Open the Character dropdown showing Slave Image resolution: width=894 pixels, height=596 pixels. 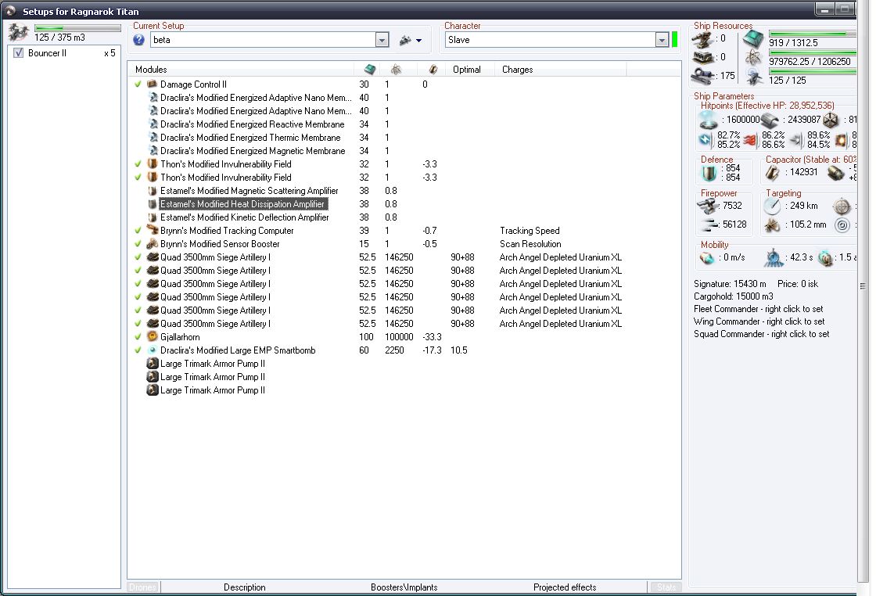[662, 40]
